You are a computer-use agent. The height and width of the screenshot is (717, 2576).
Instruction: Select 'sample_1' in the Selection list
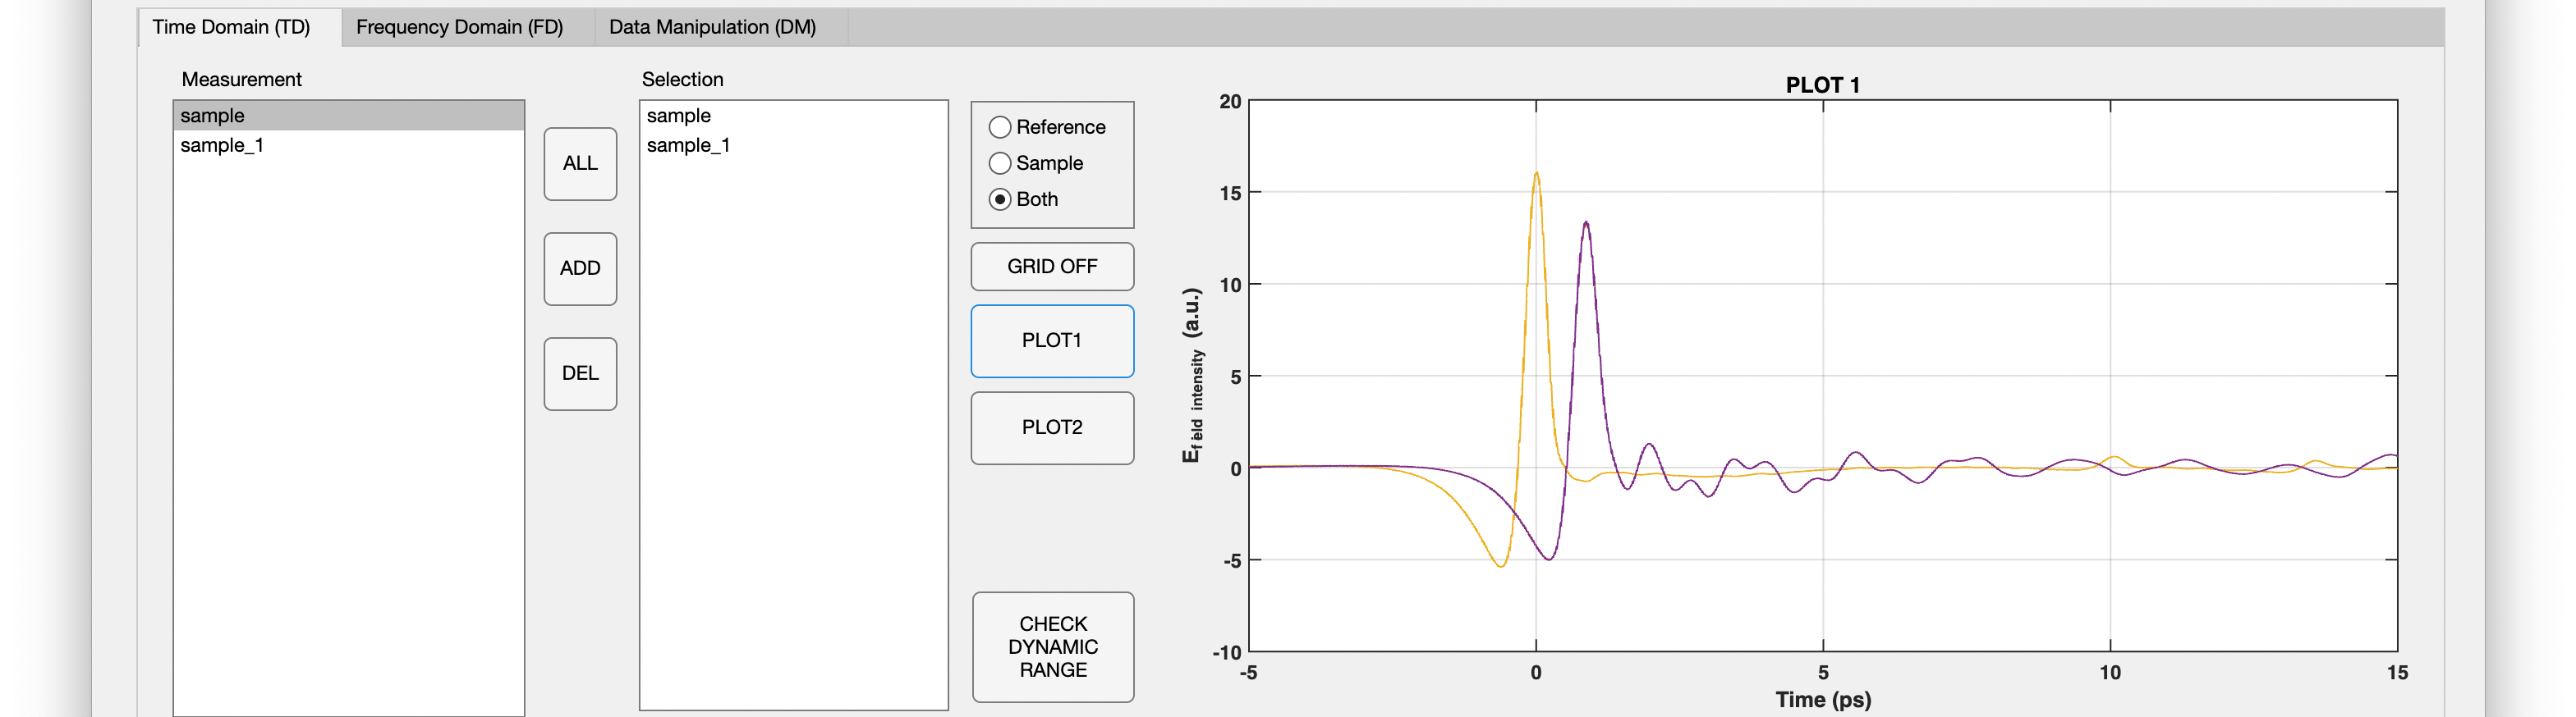click(793, 146)
